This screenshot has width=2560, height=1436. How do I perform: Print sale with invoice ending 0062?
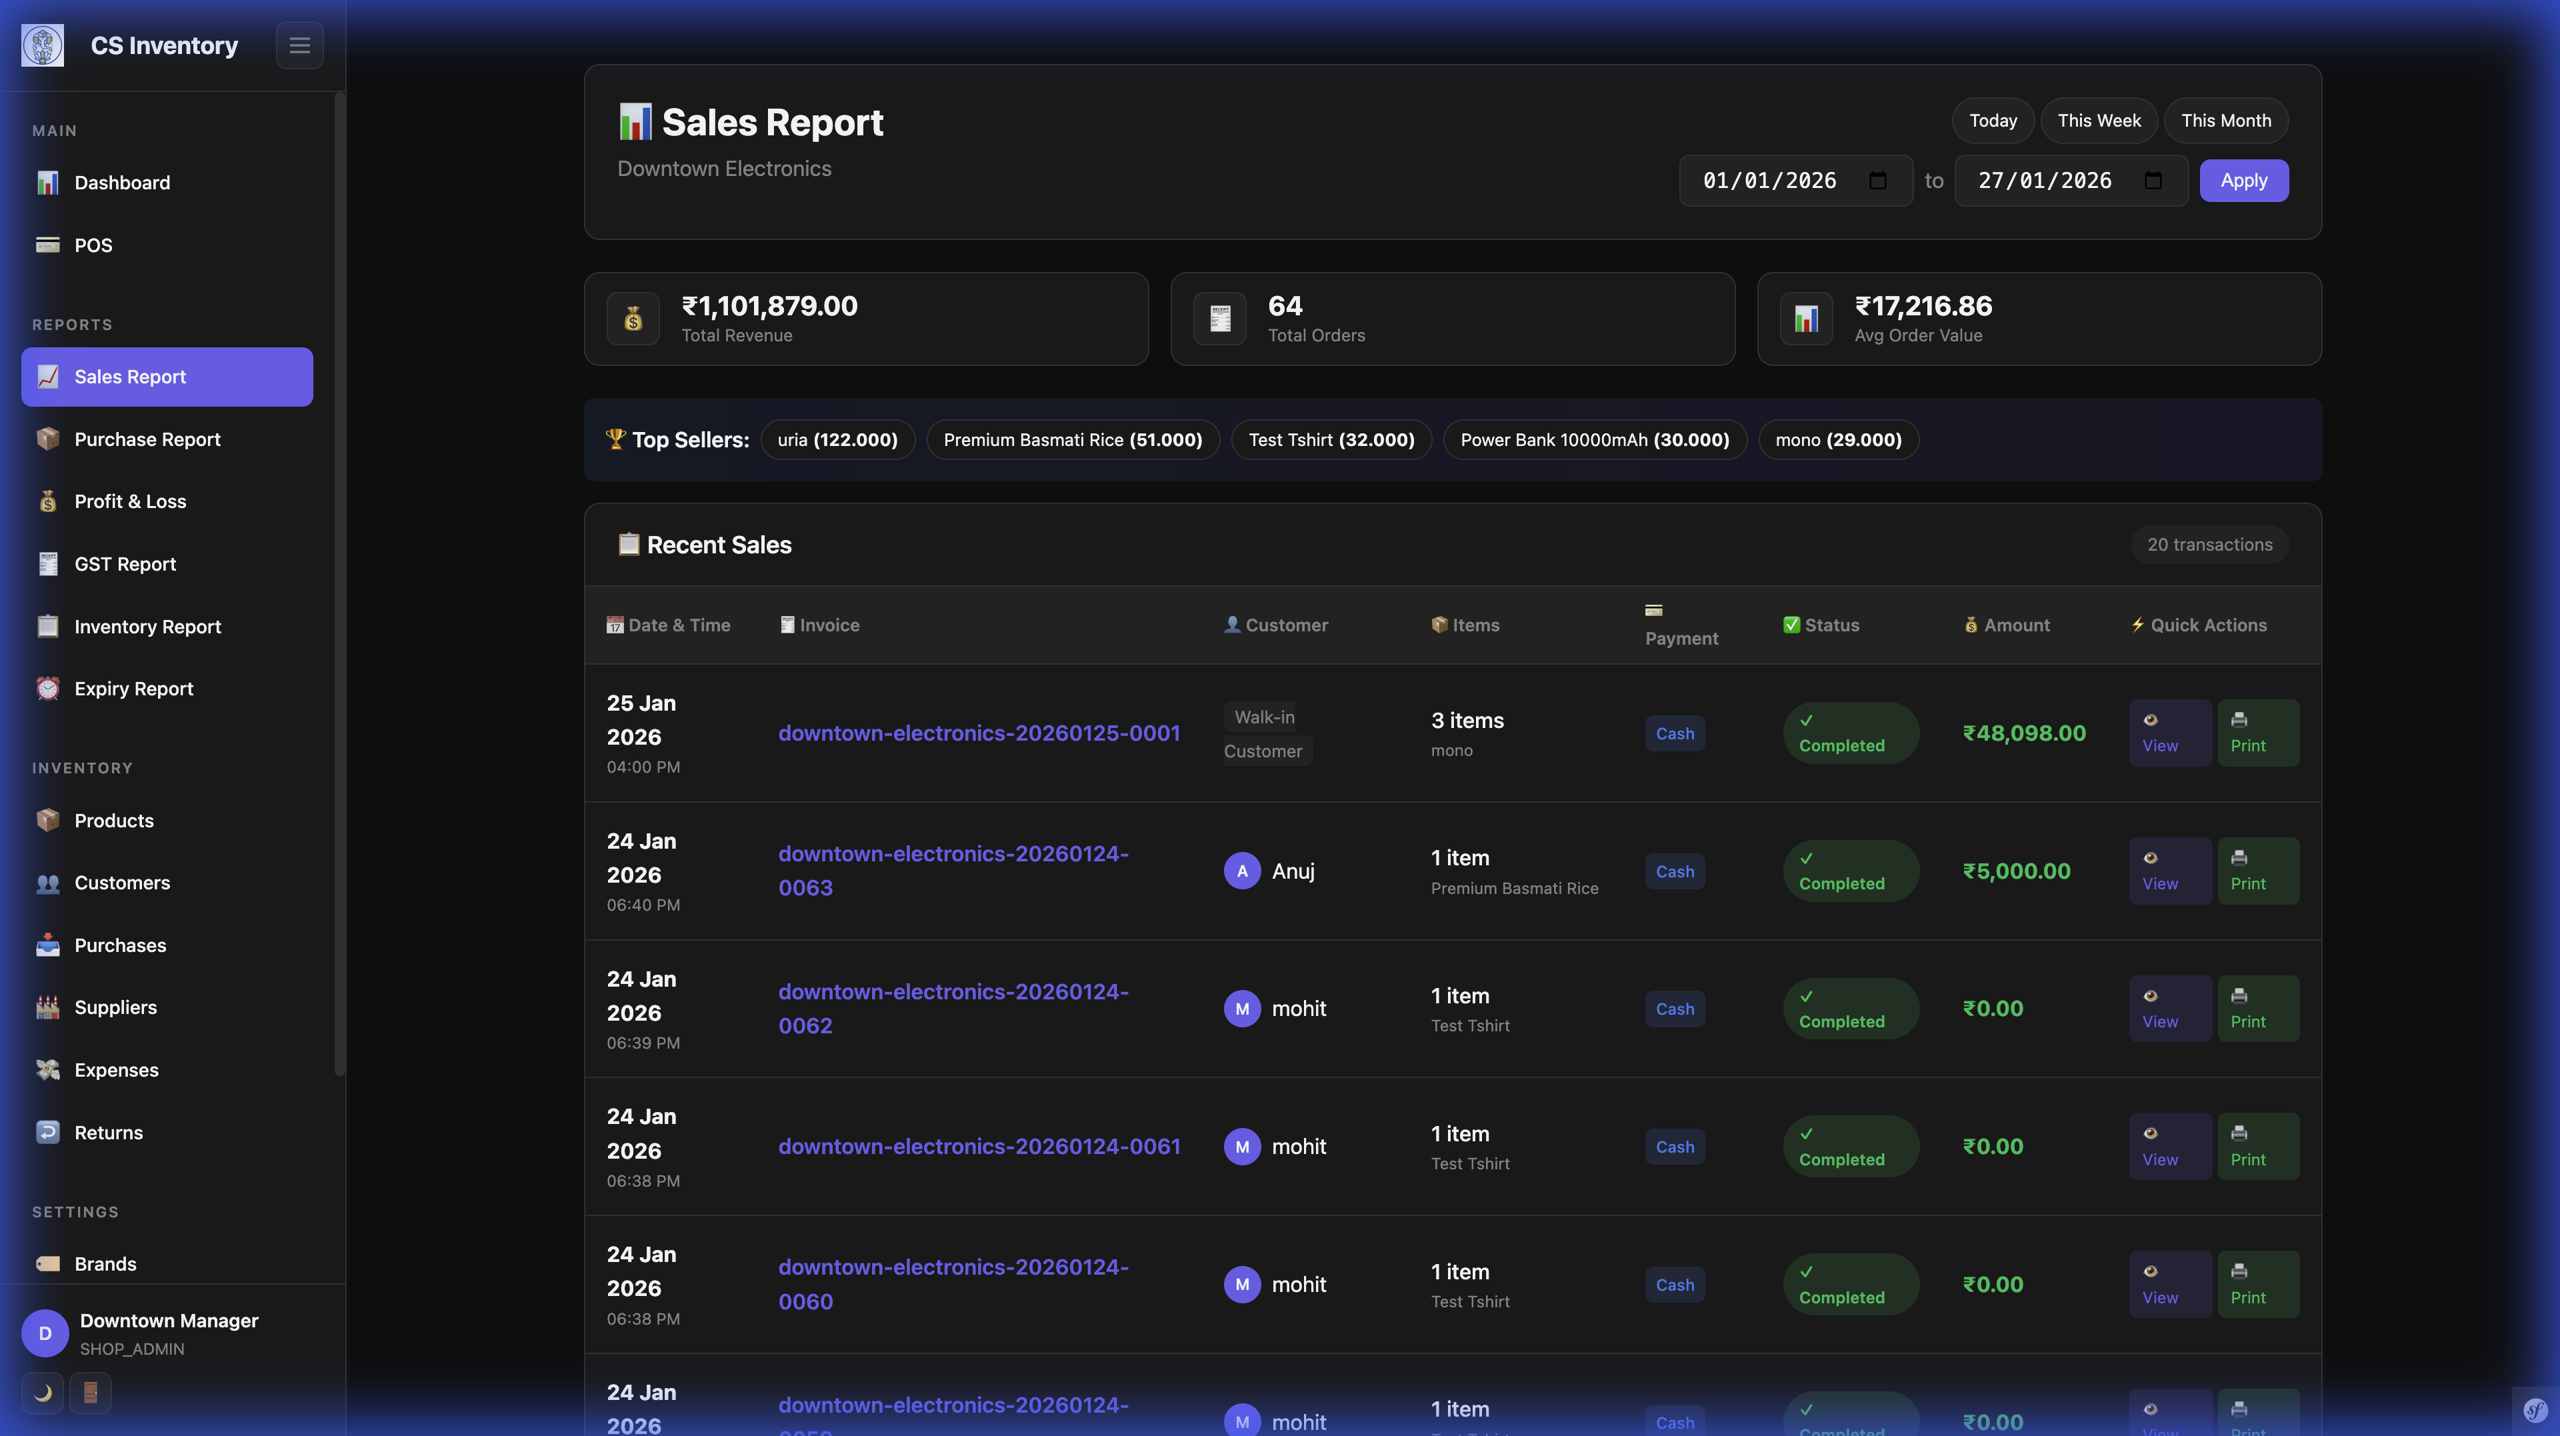coord(2258,1009)
